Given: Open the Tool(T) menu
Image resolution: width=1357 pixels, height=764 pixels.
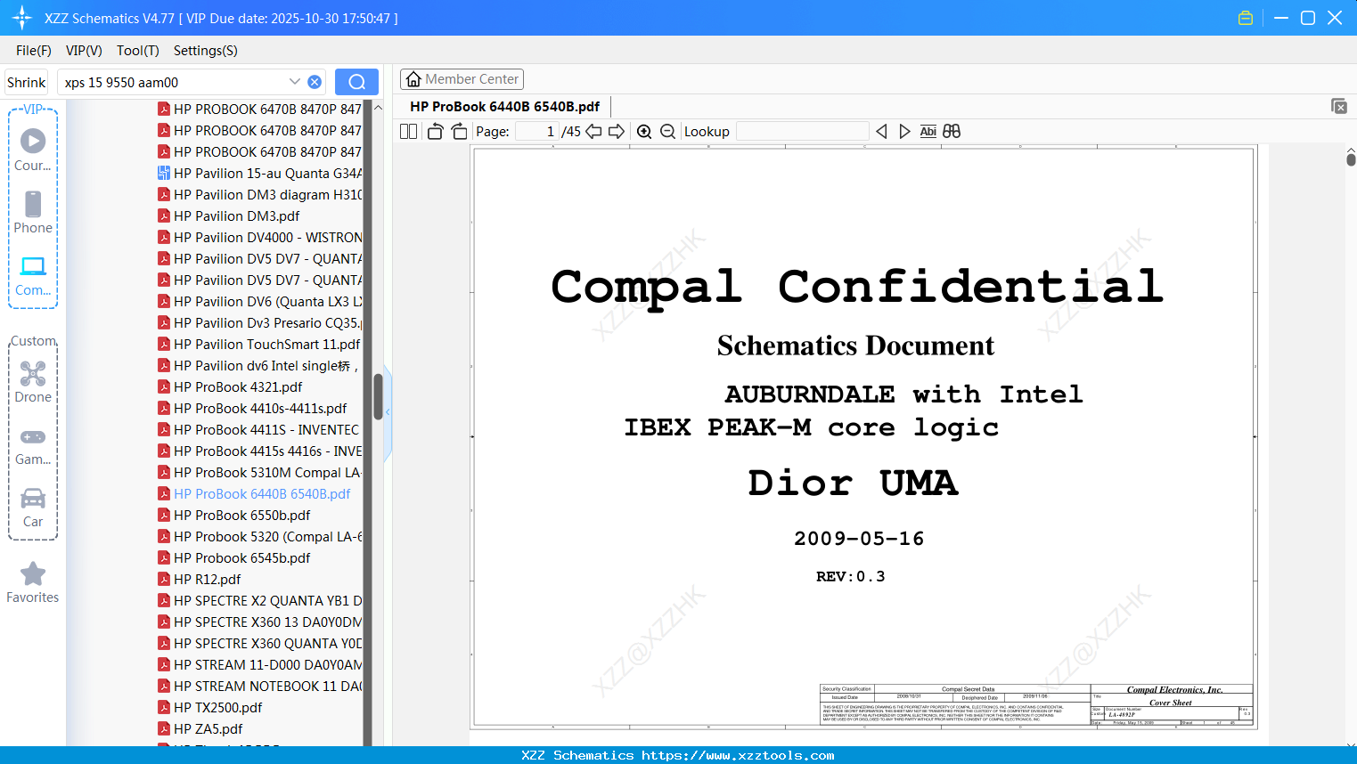Looking at the screenshot, I should coord(138,51).
